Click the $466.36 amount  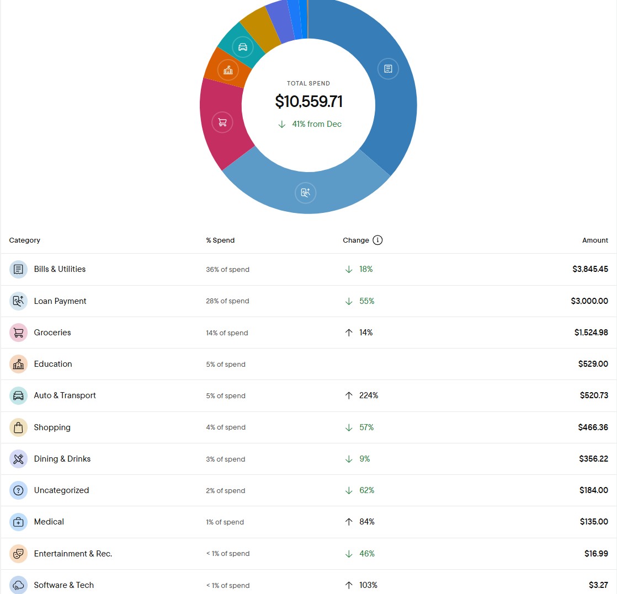pyautogui.click(x=593, y=427)
